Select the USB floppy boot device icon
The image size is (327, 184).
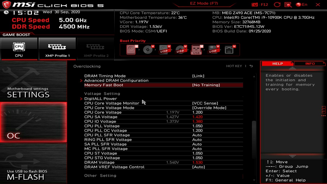[x=213, y=50]
